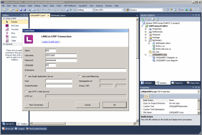The height and width of the screenshot is (135, 202).
Task: Collapse the BdcModel1 node
Action: (x=145, y=40)
